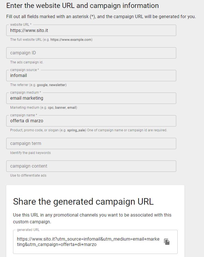Click the 'The ads campaign id.' helper text
This screenshot has width=204, height=257.
(27, 62)
